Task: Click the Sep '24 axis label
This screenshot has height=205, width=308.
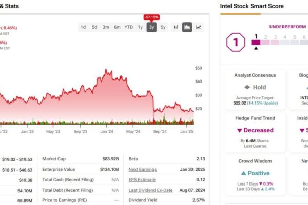Action: 160,131
